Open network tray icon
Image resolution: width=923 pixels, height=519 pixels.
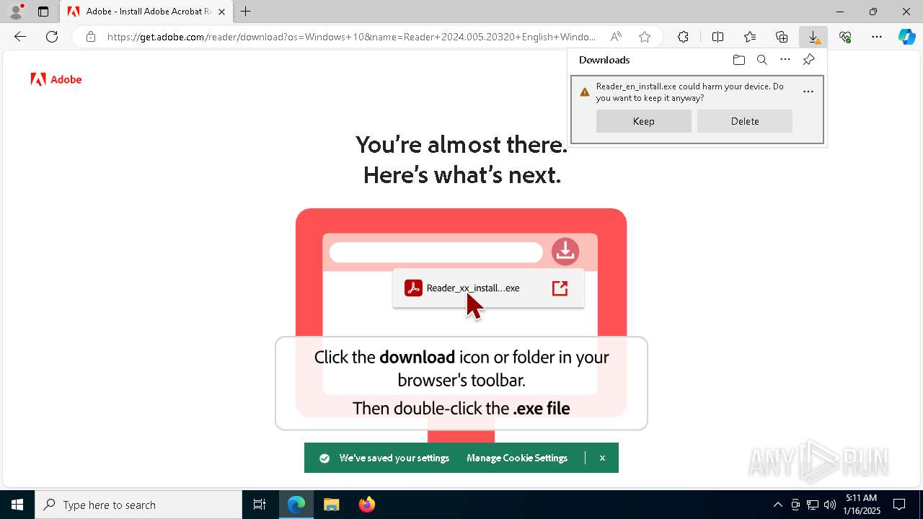pyautogui.click(x=813, y=505)
